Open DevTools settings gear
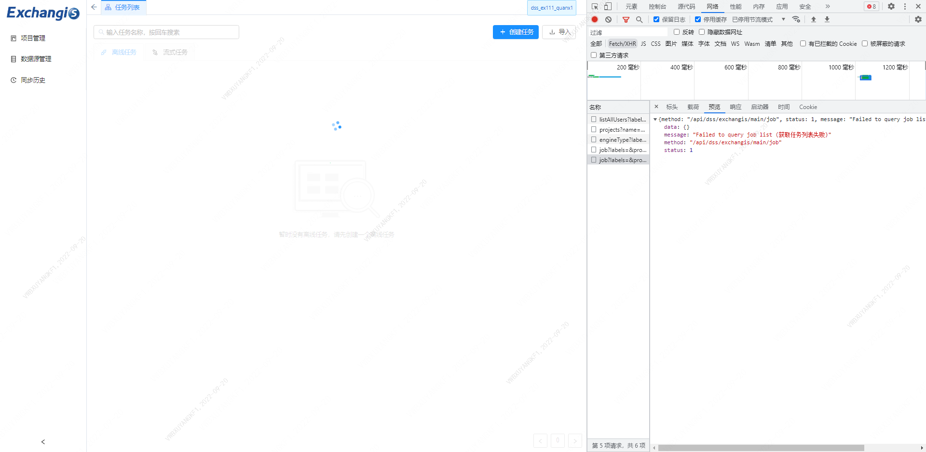This screenshot has width=926, height=452. pos(891,6)
